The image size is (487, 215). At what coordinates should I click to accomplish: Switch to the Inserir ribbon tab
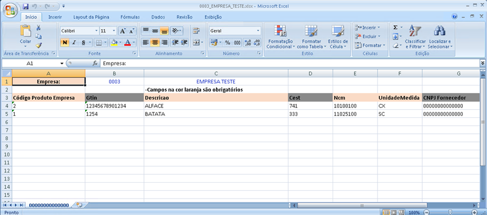click(55, 17)
